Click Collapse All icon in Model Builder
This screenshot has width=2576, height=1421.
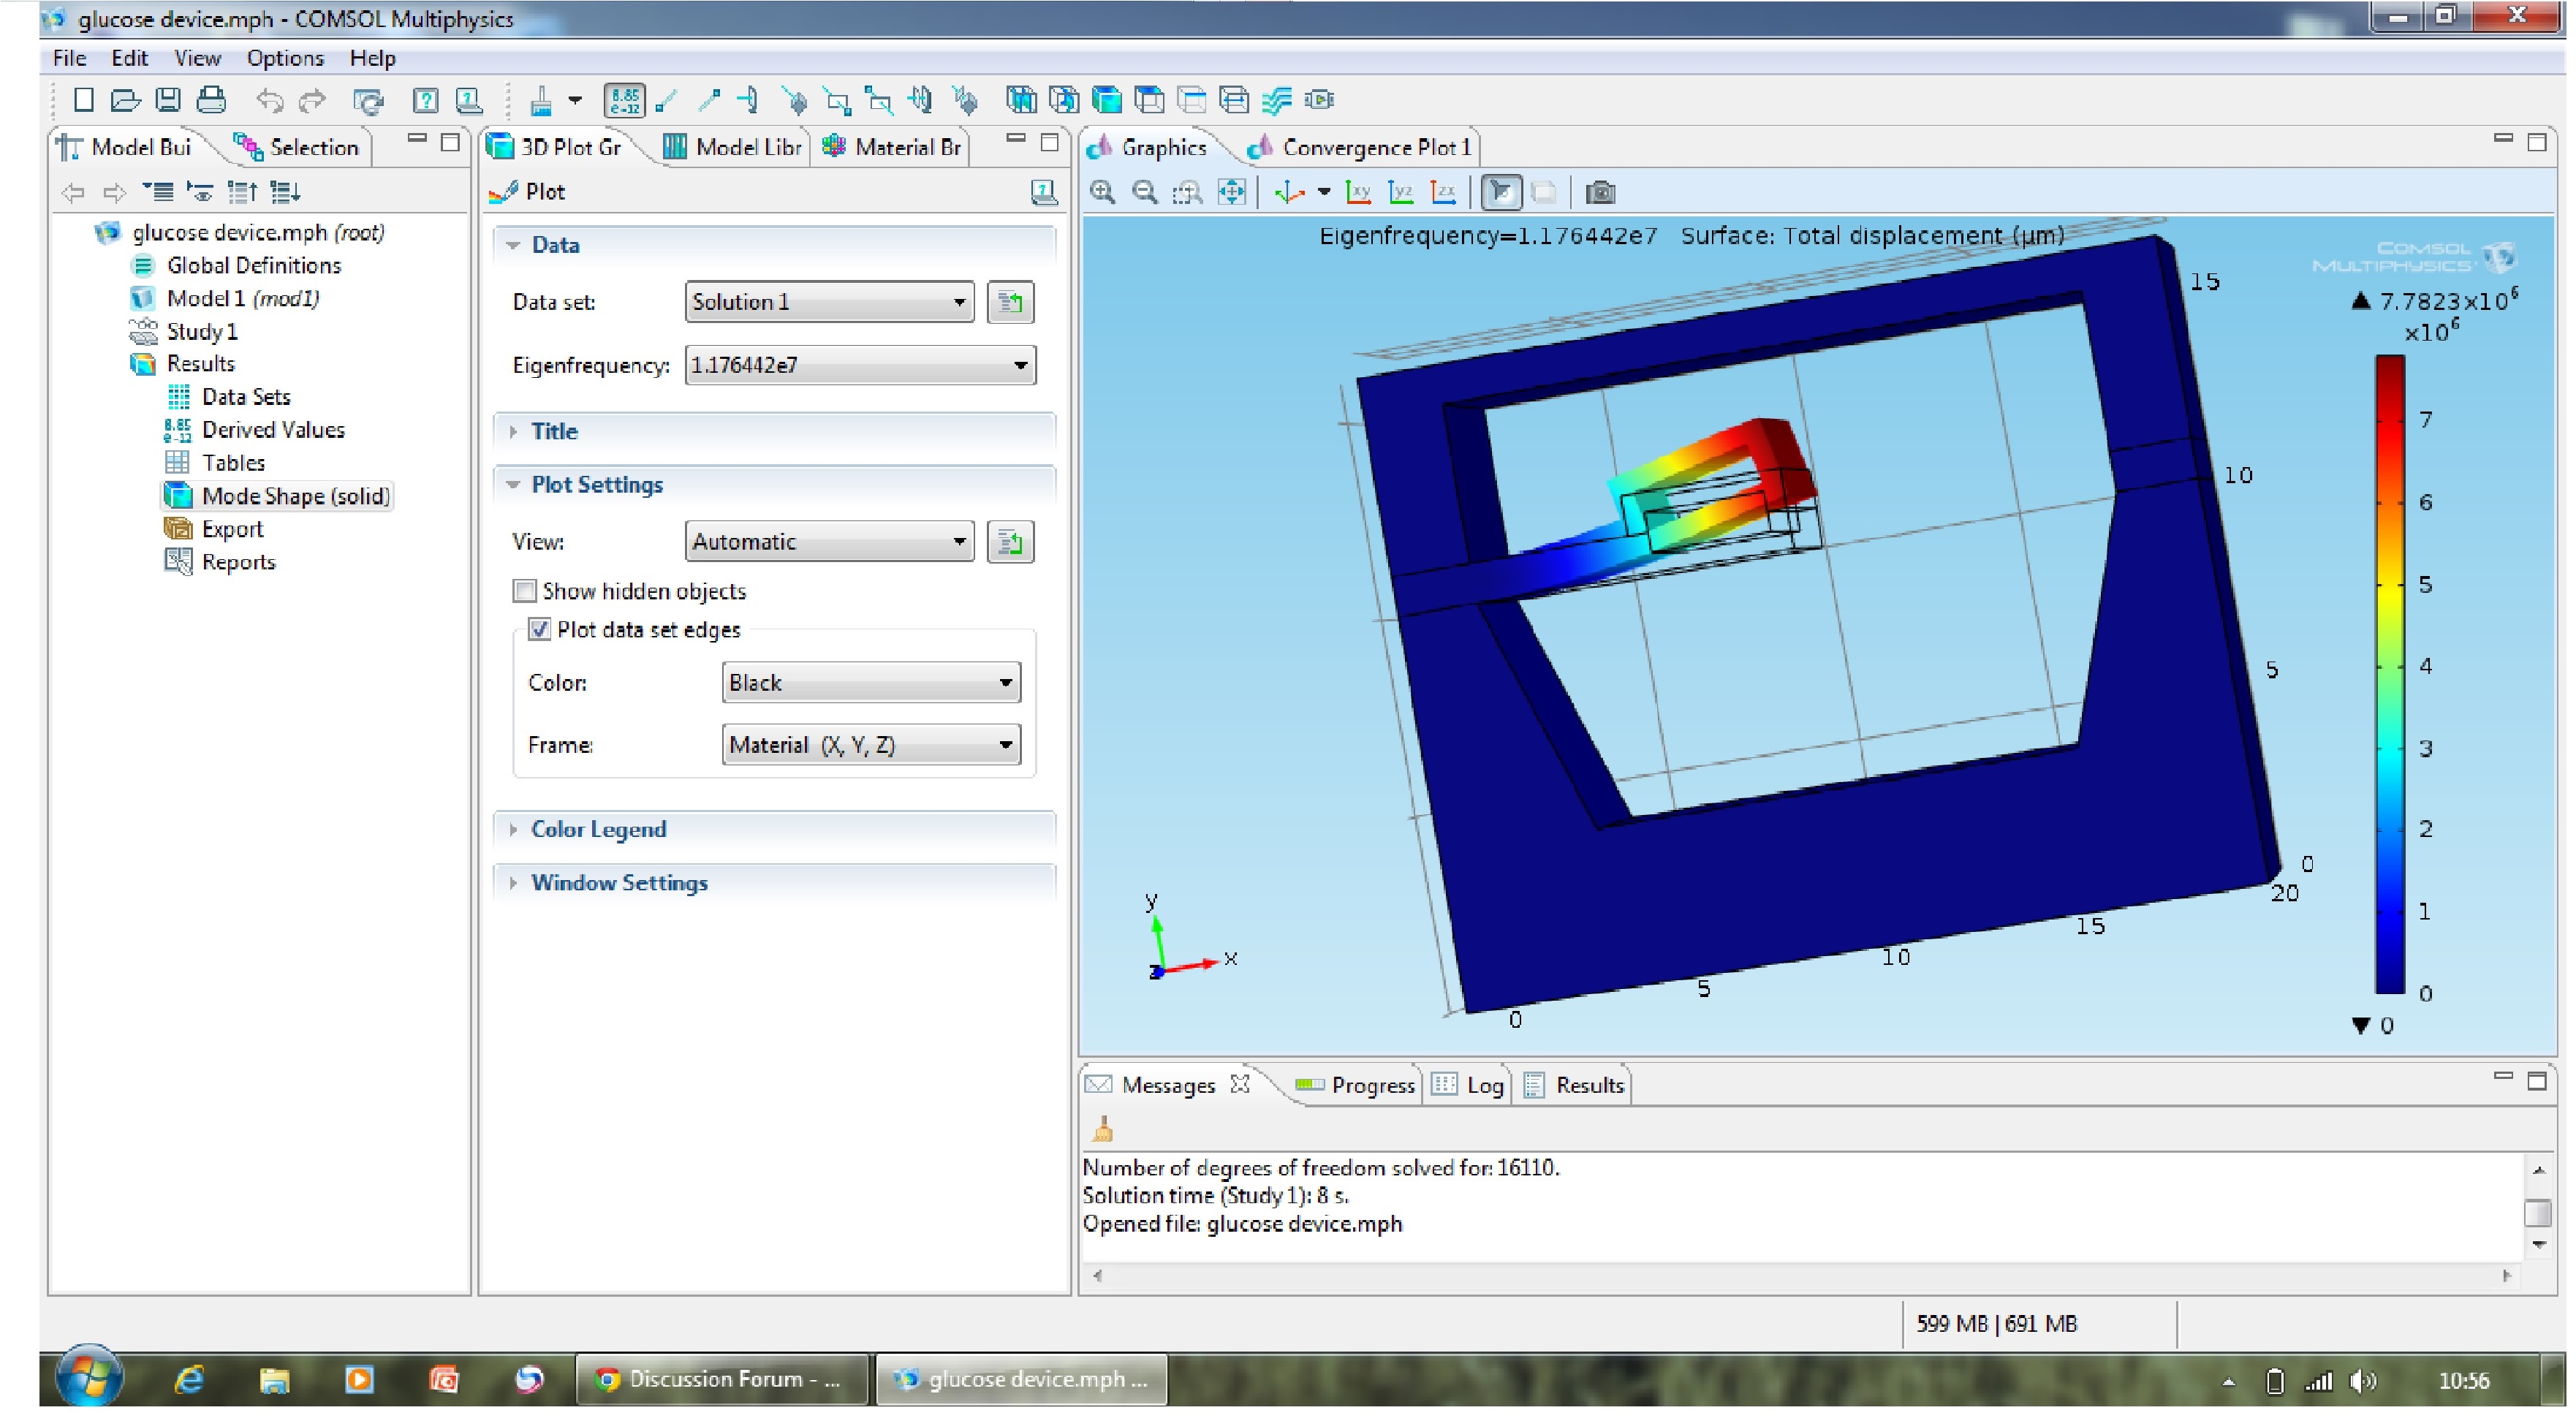click(x=158, y=191)
